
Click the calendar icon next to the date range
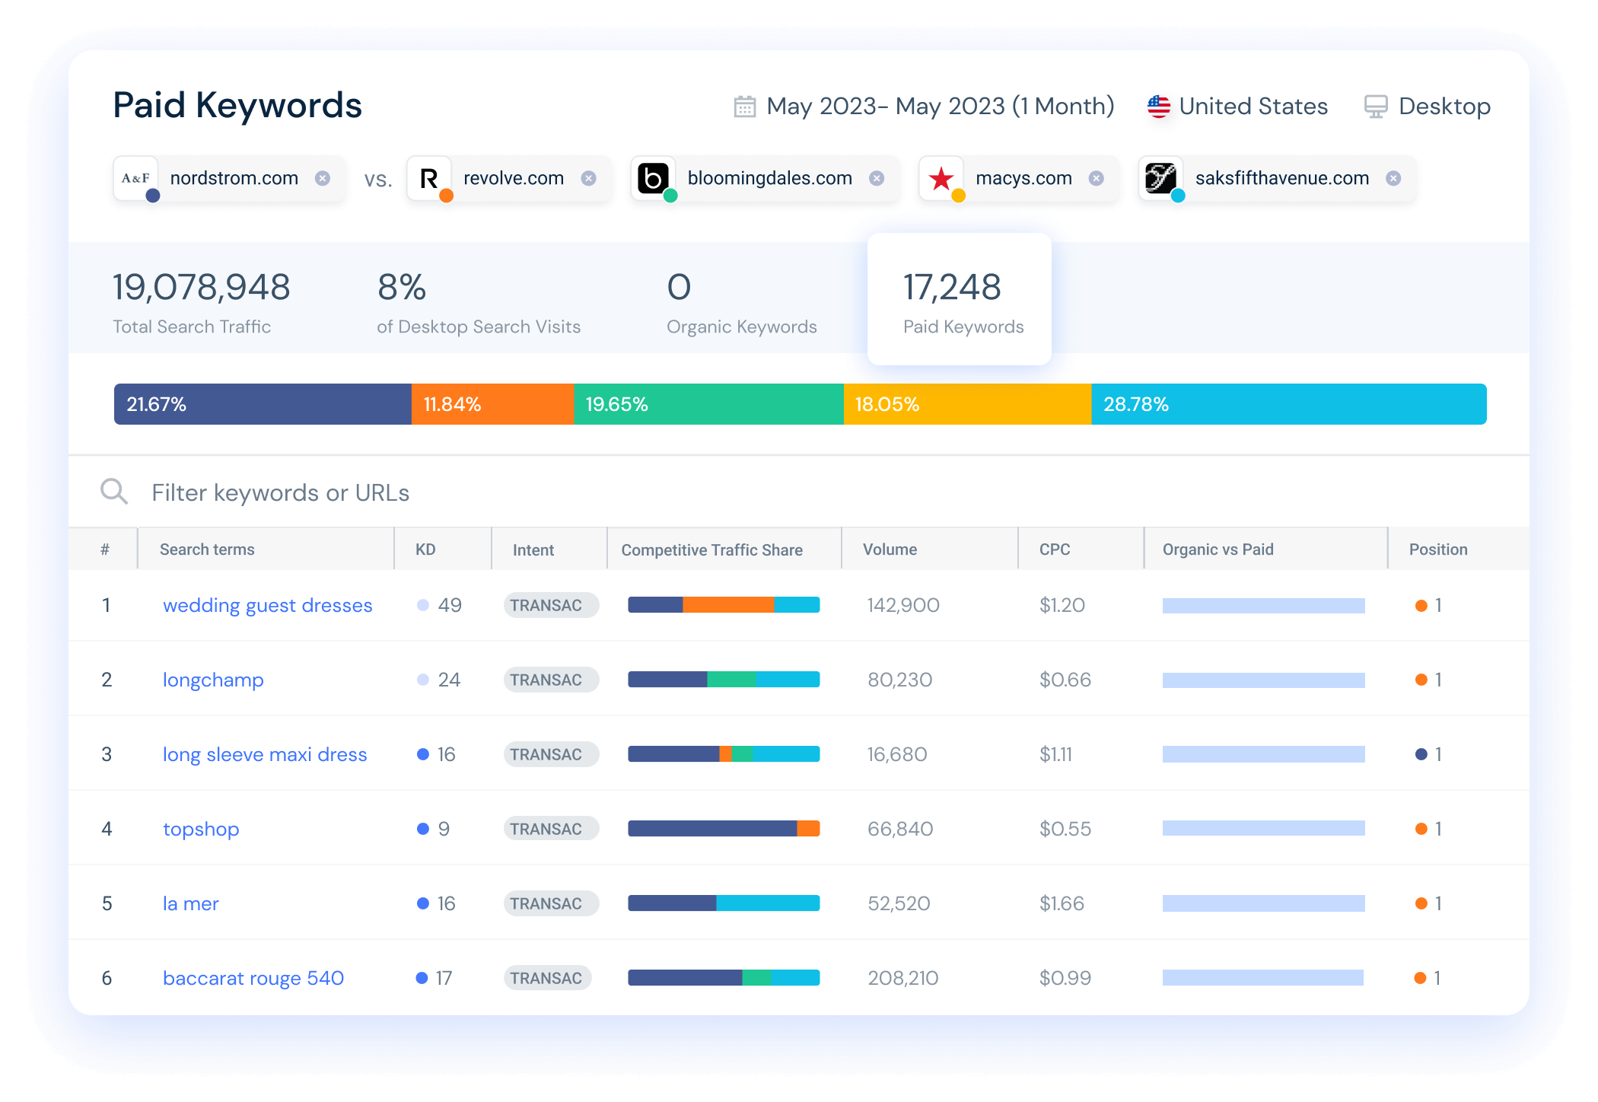(x=744, y=106)
